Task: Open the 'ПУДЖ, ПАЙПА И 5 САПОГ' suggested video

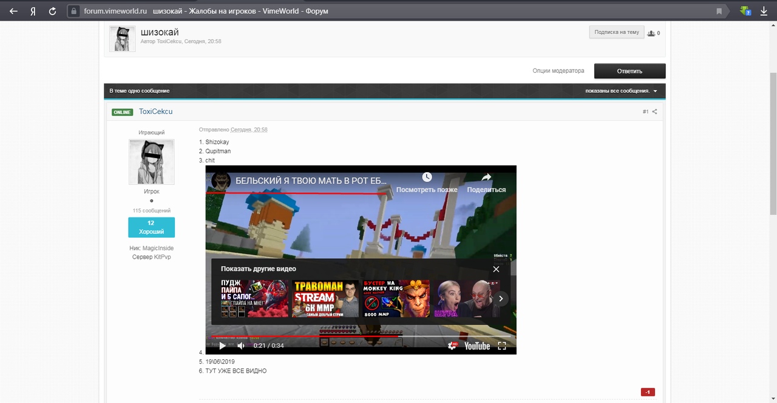Action: click(254, 298)
